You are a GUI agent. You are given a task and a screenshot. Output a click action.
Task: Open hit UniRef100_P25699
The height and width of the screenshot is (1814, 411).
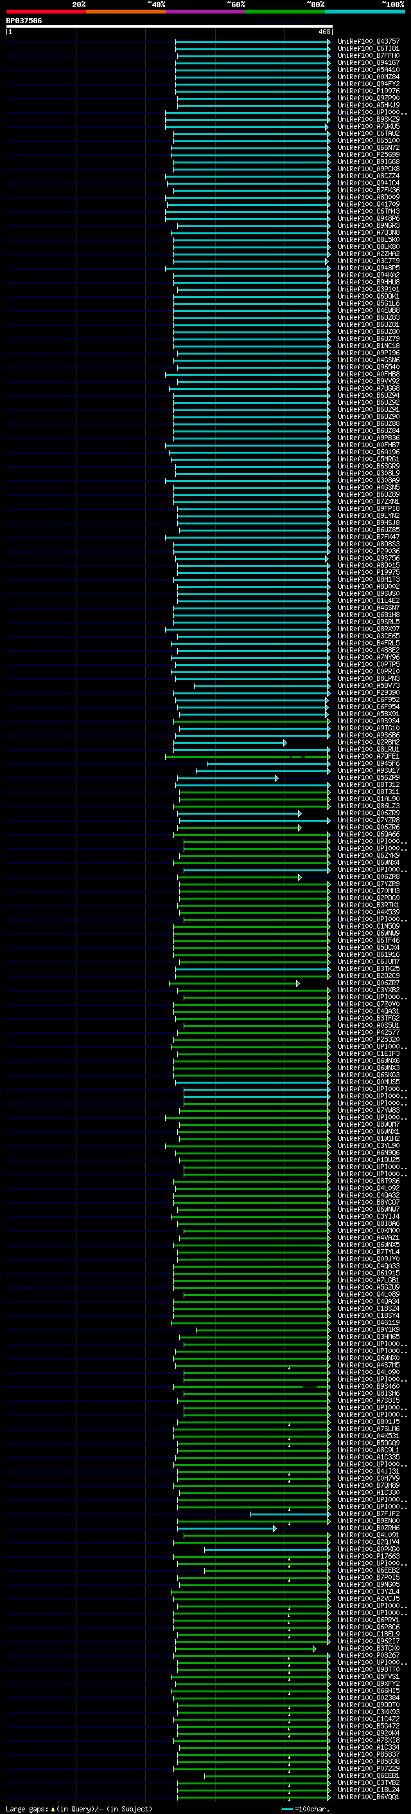[368, 155]
